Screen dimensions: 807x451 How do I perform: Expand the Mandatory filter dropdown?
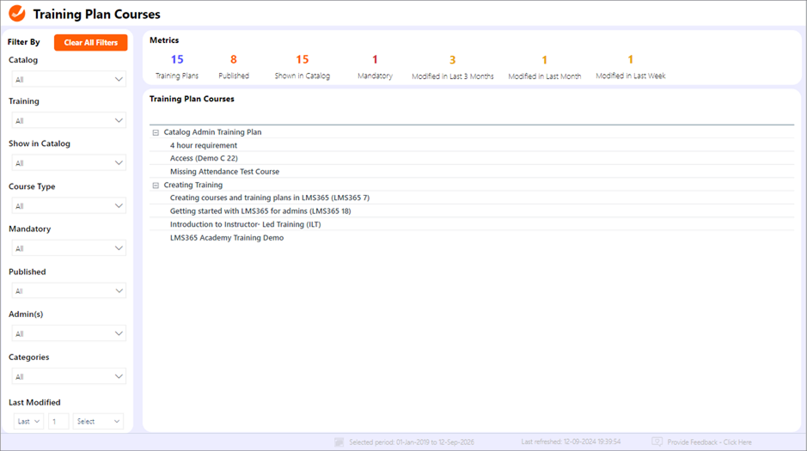(x=69, y=248)
